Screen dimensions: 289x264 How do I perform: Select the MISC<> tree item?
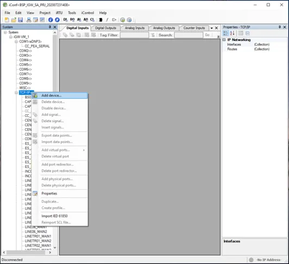coord(24,88)
